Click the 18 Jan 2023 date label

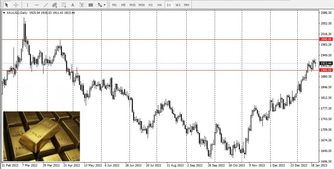point(319,165)
